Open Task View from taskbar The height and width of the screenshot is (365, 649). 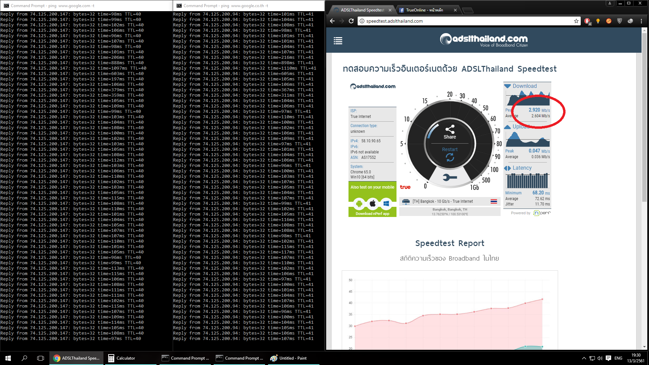pos(41,358)
